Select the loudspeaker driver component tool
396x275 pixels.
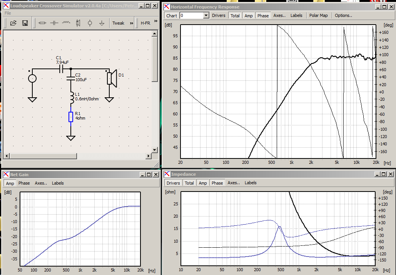[x=78, y=23]
